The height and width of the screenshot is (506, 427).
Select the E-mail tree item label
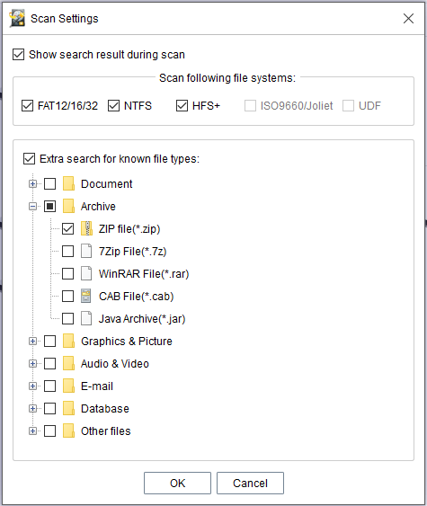click(97, 386)
